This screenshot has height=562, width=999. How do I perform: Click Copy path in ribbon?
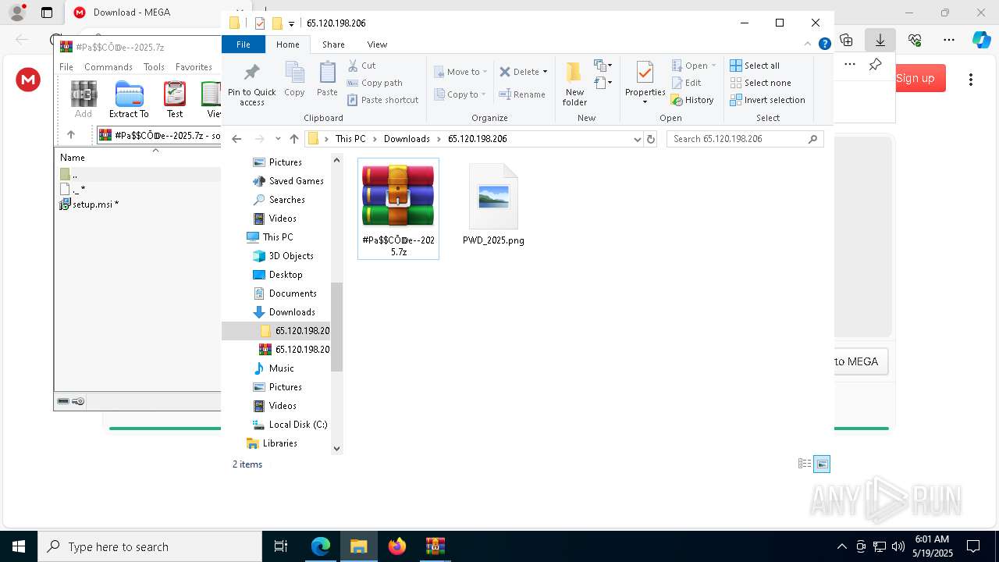click(x=375, y=83)
